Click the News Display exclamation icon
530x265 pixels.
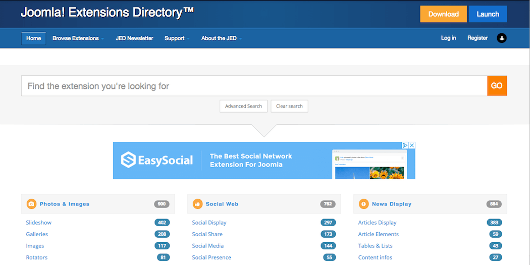click(x=363, y=204)
